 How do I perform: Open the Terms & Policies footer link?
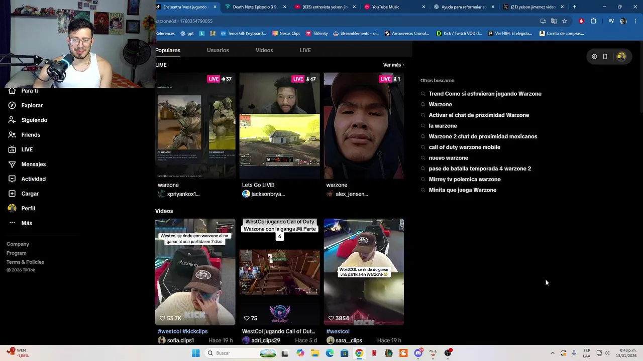click(25, 262)
